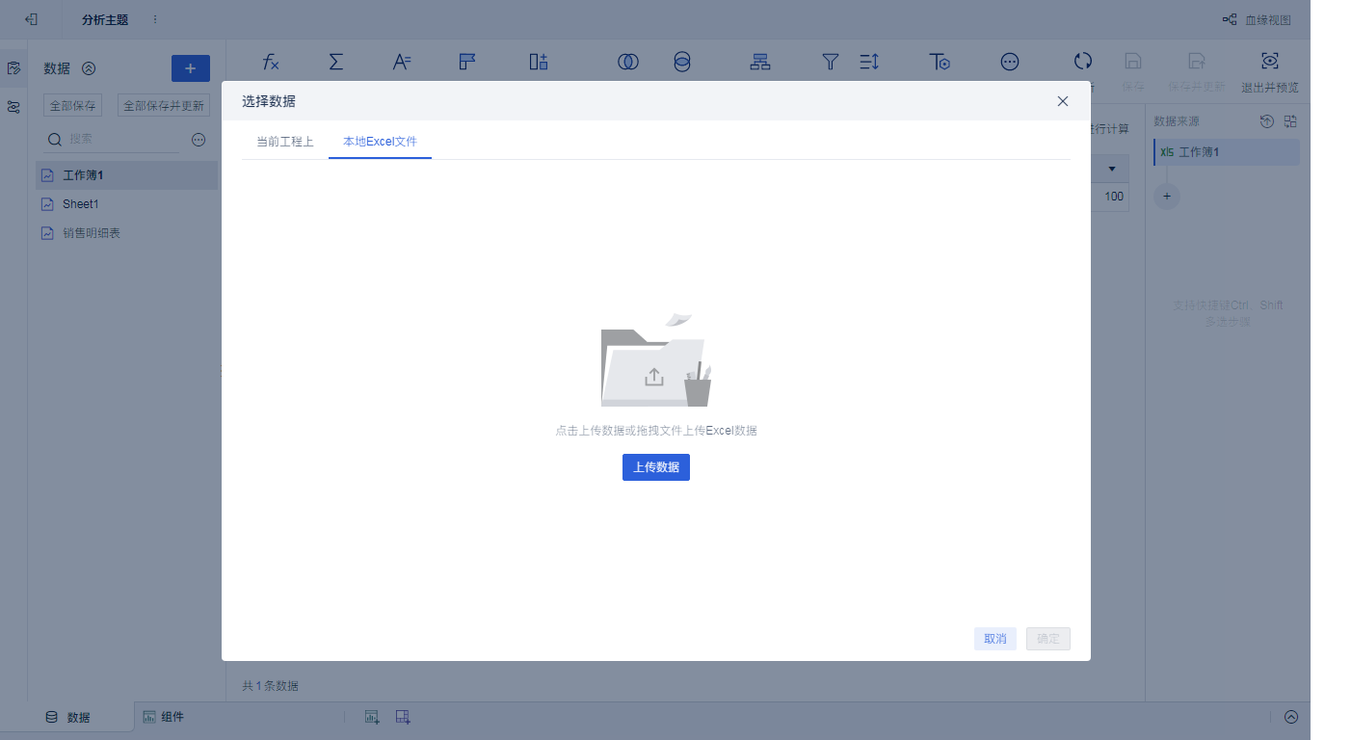1351x740 pixels.
Task: Click the column-plus toolbar icon
Action: 539,62
